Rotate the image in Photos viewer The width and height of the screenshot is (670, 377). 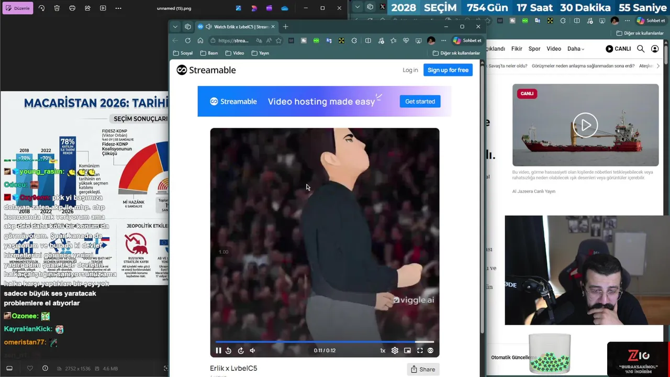[41, 8]
